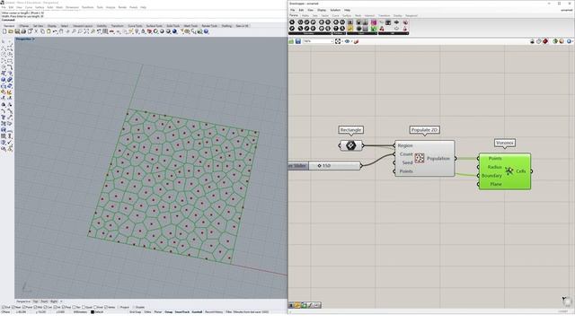Click the pink color swatch parameter icon in Grasshopper ribbon

click(x=374, y=22)
